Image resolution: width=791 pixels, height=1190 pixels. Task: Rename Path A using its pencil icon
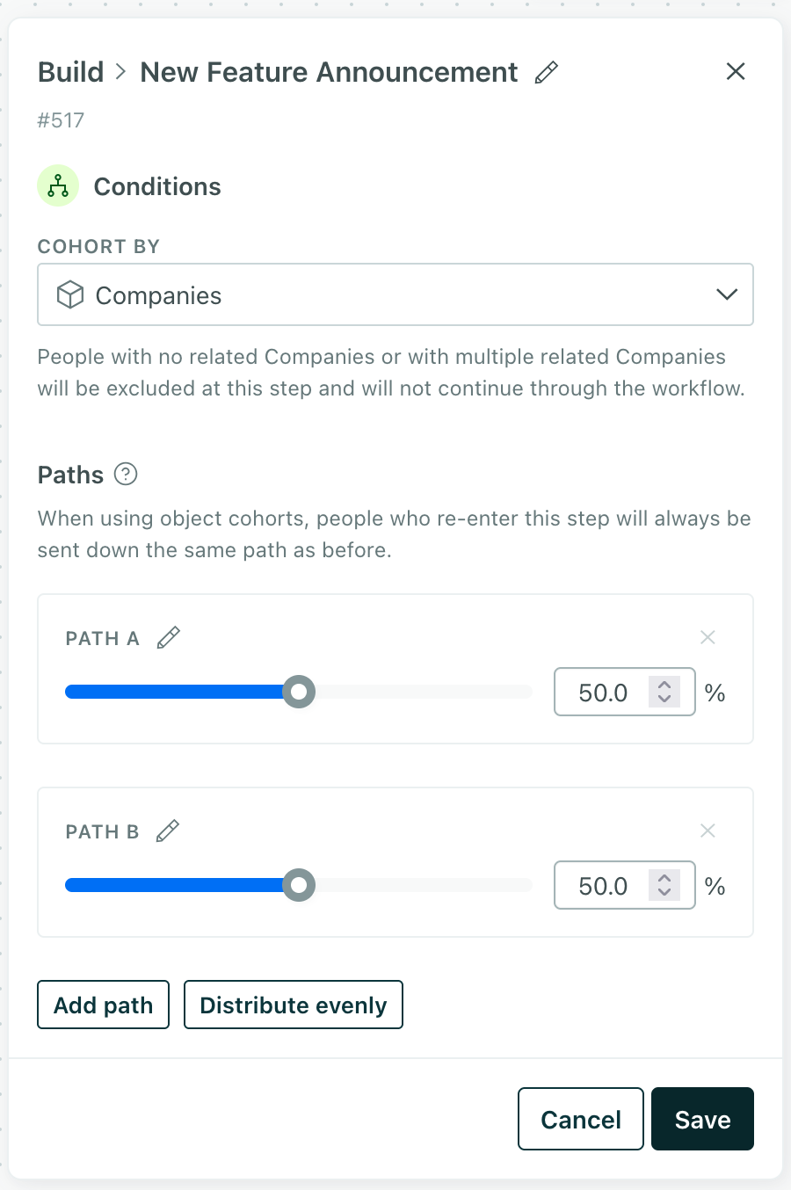(x=167, y=636)
